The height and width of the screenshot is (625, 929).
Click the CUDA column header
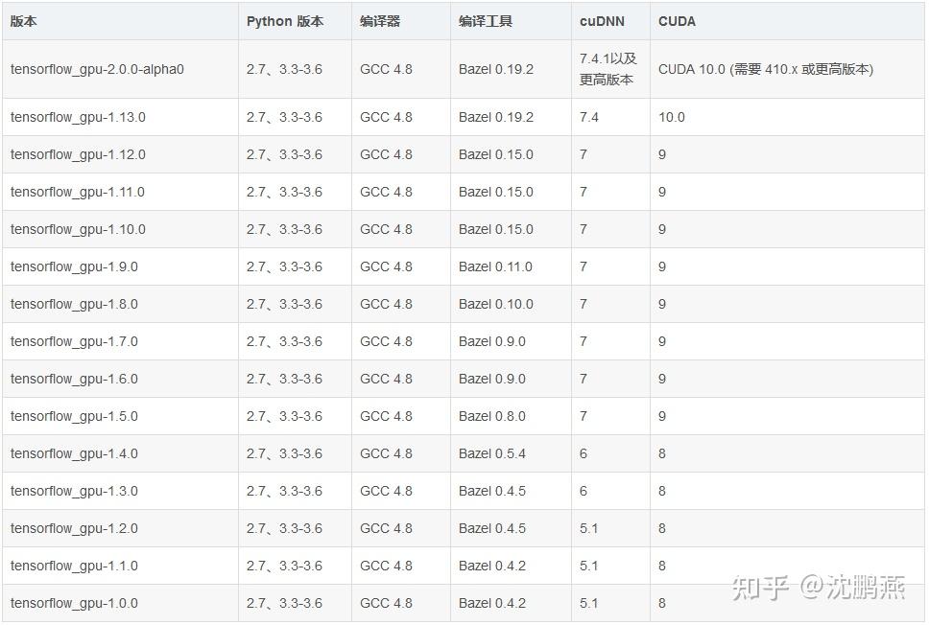pos(677,21)
